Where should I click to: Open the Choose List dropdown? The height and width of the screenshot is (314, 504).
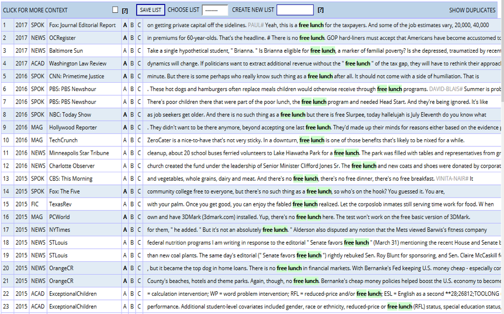(x=215, y=10)
